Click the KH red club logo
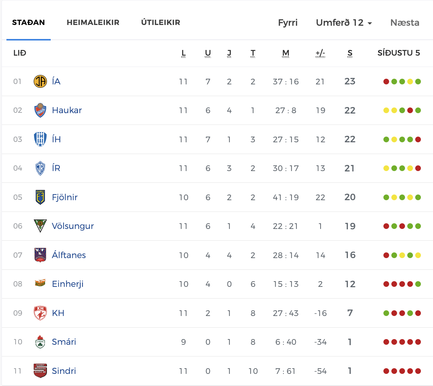Image resolution: width=433 pixels, height=386 pixels. (40, 313)
